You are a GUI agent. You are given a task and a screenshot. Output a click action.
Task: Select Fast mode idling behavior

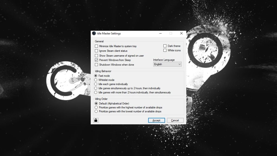tap(96, 76)
